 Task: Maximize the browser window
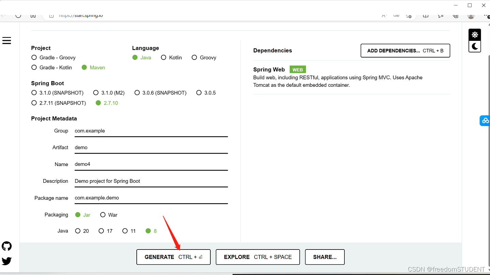click(470, 5)
